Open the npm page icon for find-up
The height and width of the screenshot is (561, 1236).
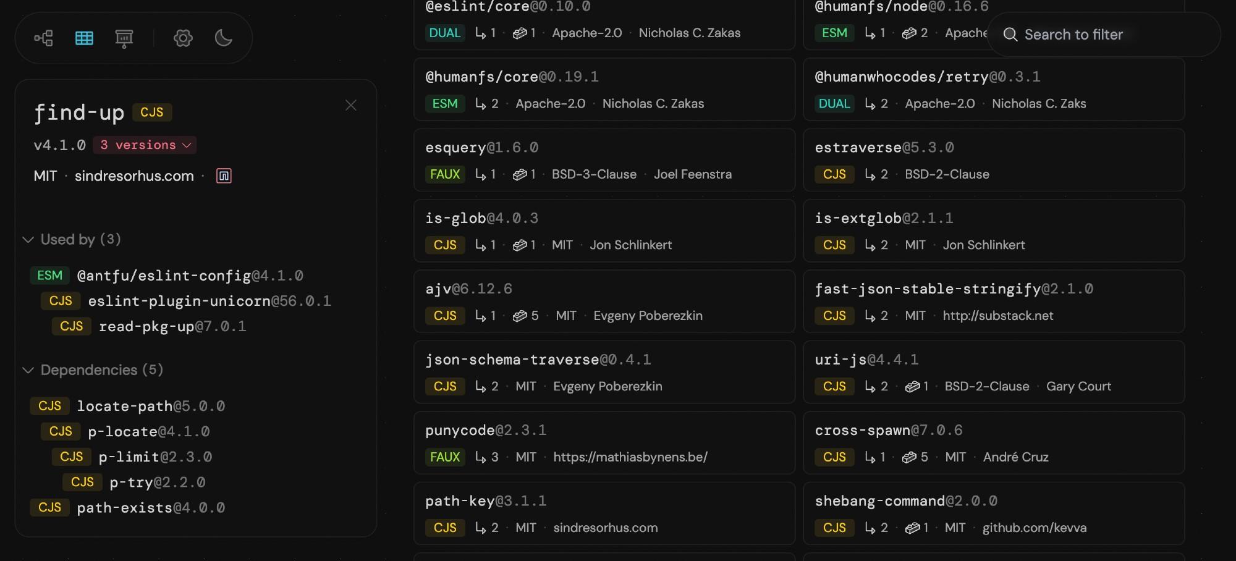click(224, 176)
